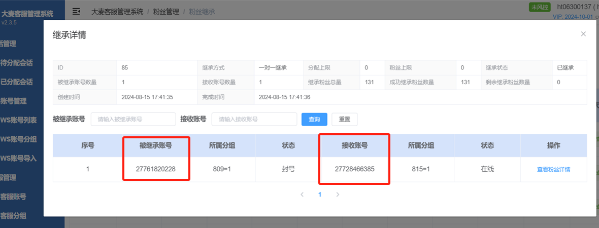Focus the 被继承账号 input field

[133, 119]
